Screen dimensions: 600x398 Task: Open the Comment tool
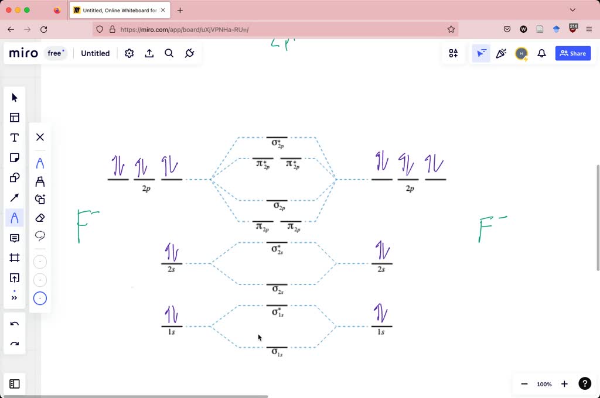14,238
